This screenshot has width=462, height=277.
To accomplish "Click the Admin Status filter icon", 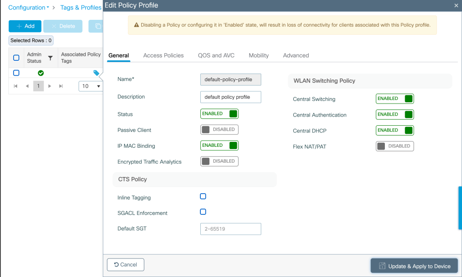I will 50,58.
